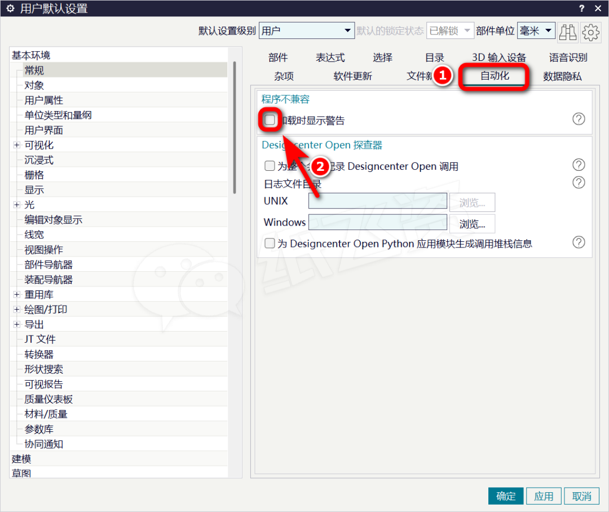Click help icon beside 加载时显示警告

[579, 120]
